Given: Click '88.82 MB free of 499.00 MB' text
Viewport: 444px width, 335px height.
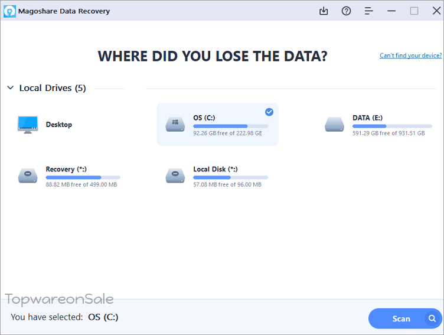Looking at the screenshot, I should [x=81, y=184].
